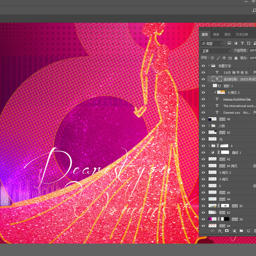The height and width of the screenshot is (256, 256).
Task: Switch to the 图层 tab
Action: click(205, 34)
